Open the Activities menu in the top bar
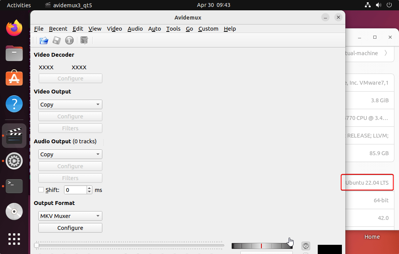 click(18, 5)
